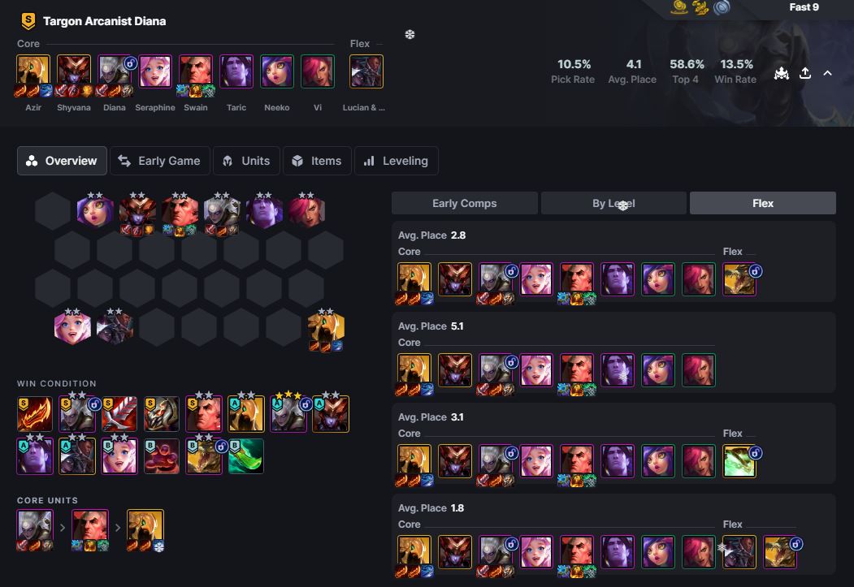This screenshot has height=587, width=854.
Task: Click Seraphine hex on the board
Action: point(72,328)
